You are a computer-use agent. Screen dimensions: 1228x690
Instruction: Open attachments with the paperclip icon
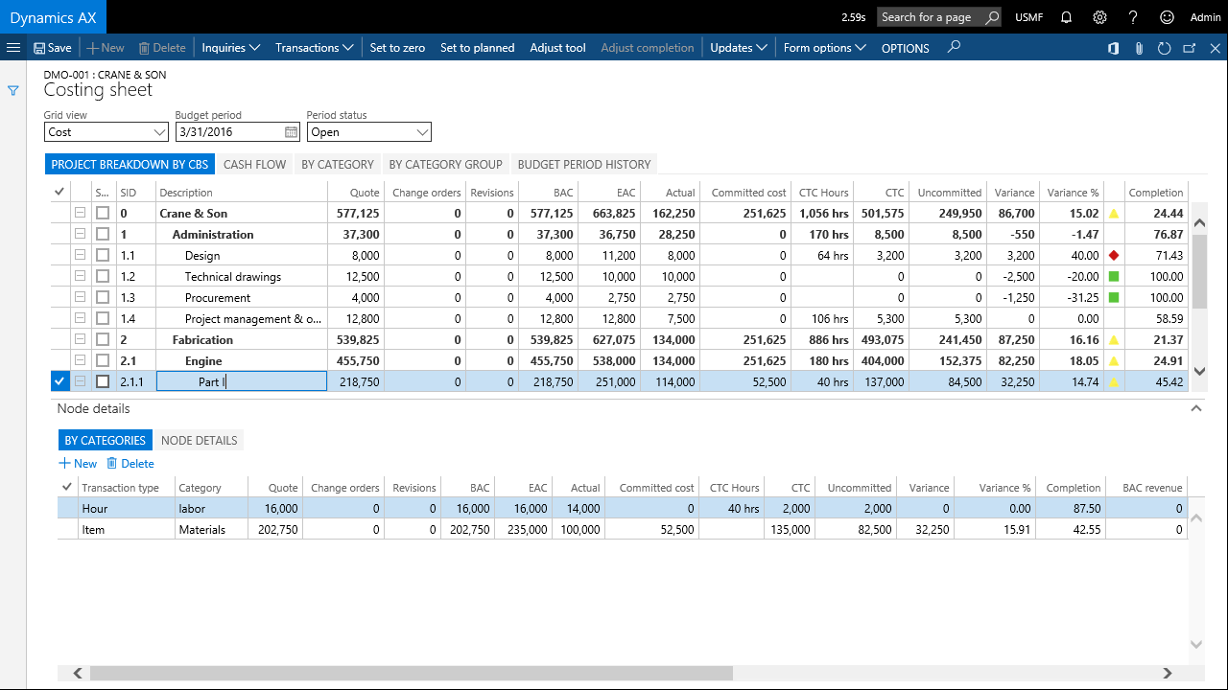(1139, 47)
